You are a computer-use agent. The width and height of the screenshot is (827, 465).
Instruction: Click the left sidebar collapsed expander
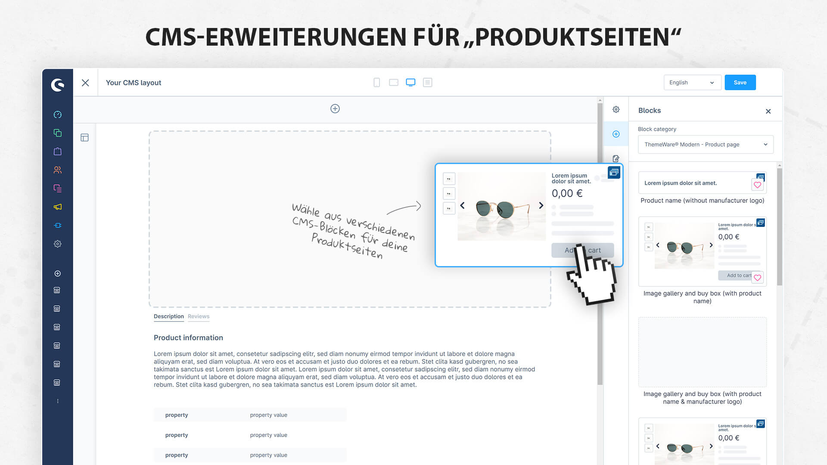coord(57,401)
